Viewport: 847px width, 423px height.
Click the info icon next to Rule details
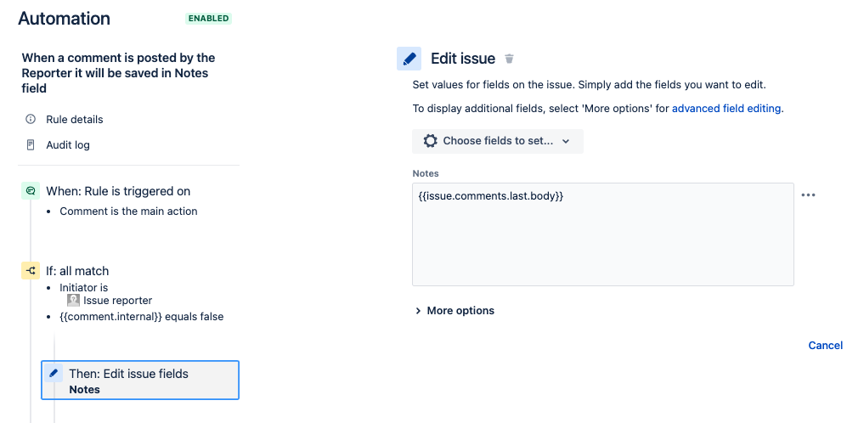31,120
